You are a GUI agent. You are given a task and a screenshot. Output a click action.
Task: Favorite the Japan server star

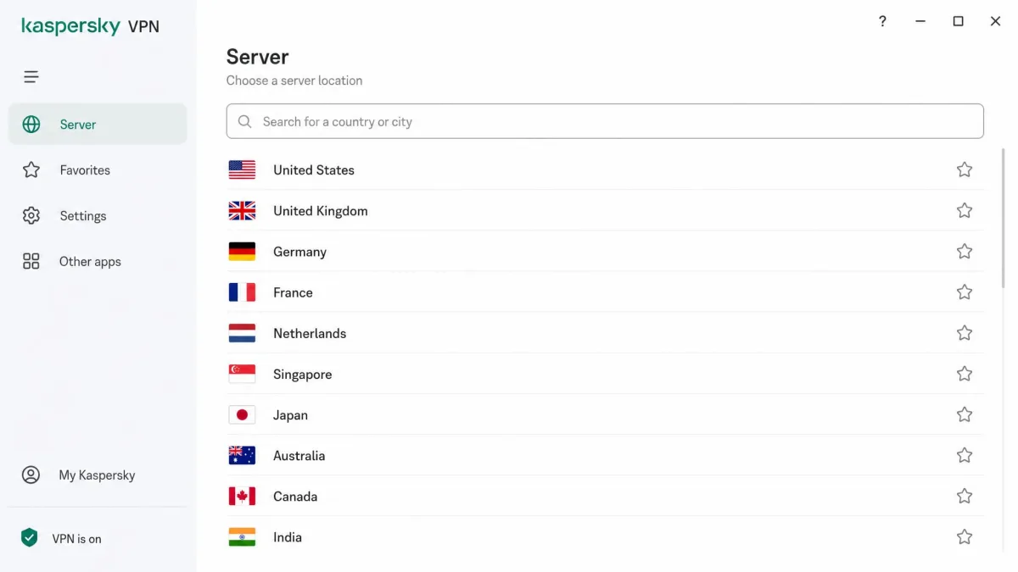click(965, 414)
